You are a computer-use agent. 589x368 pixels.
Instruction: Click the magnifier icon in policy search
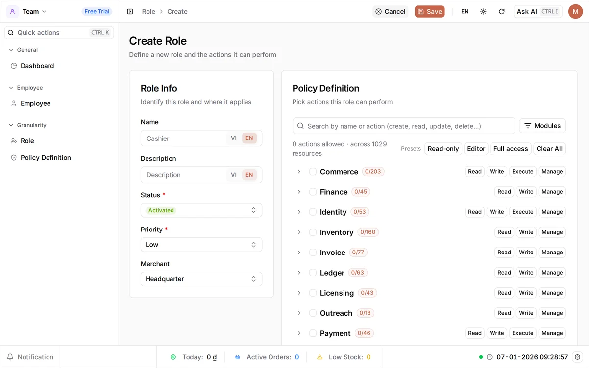(x=300, y=126)
